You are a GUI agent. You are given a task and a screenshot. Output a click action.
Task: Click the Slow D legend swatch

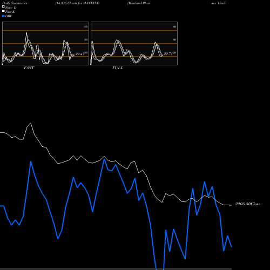pos(3,6)
